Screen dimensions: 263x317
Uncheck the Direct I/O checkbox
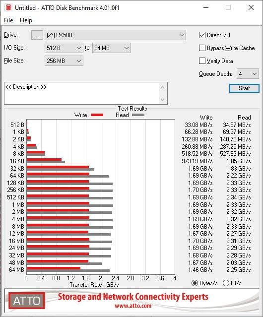click(x=202, y=35)
